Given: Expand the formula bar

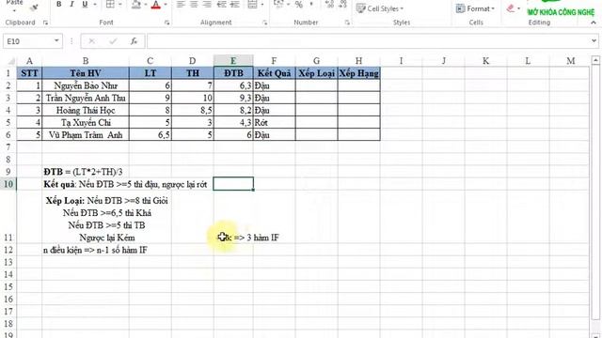Looking at the screenshot, I should [x=594, y=40].
